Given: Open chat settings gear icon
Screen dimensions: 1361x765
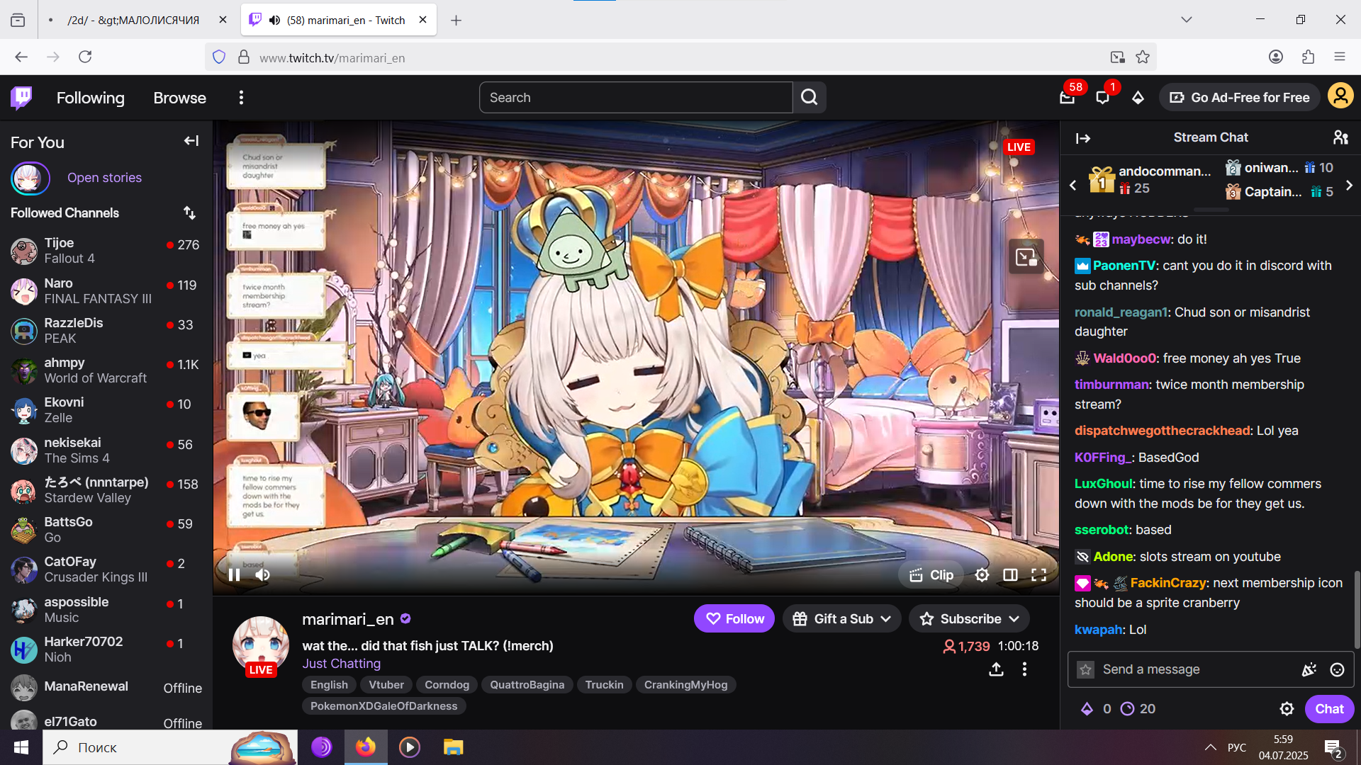Looking at the screenshot, I should tap(1287, 709).
